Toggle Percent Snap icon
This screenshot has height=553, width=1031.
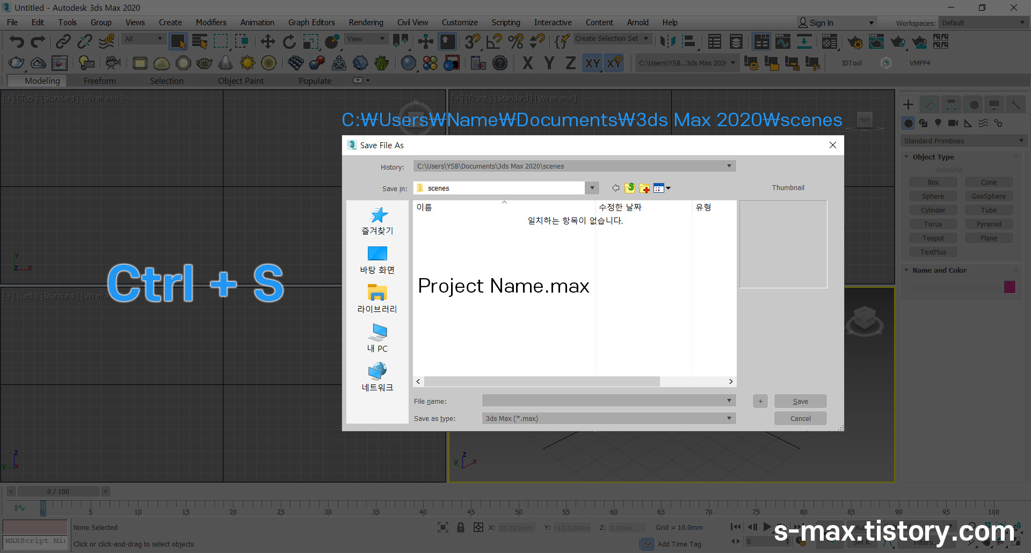[x=515, y=41]
